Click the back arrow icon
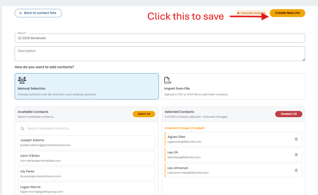The height and width of the screenshot is (195, 318). [x=21, y=13]
